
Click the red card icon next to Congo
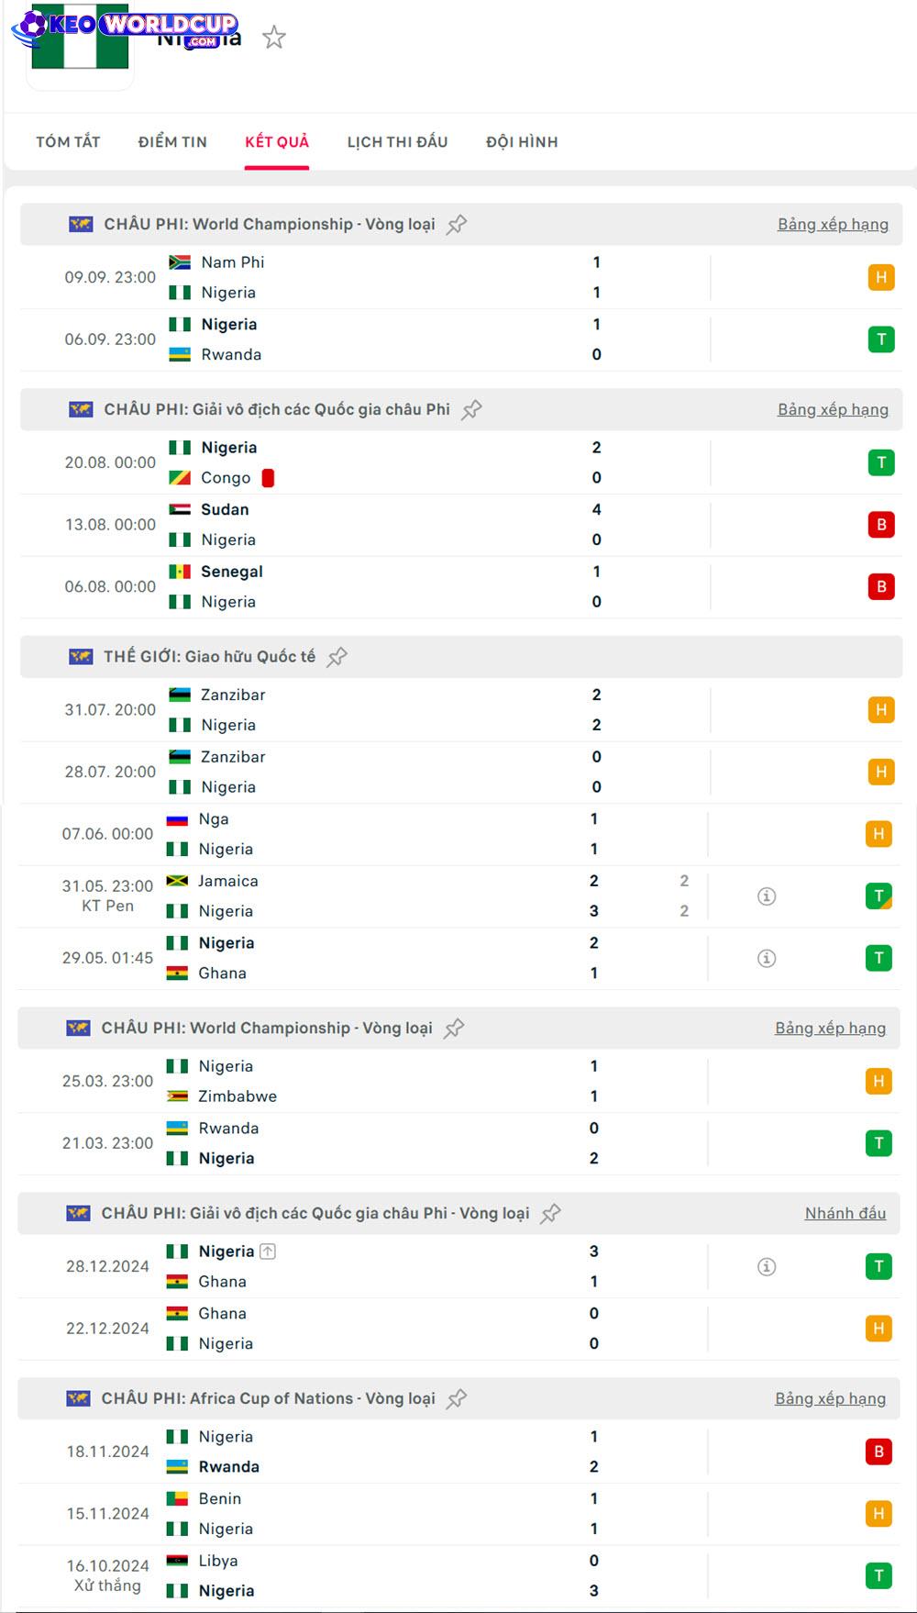tap(268, 478)
